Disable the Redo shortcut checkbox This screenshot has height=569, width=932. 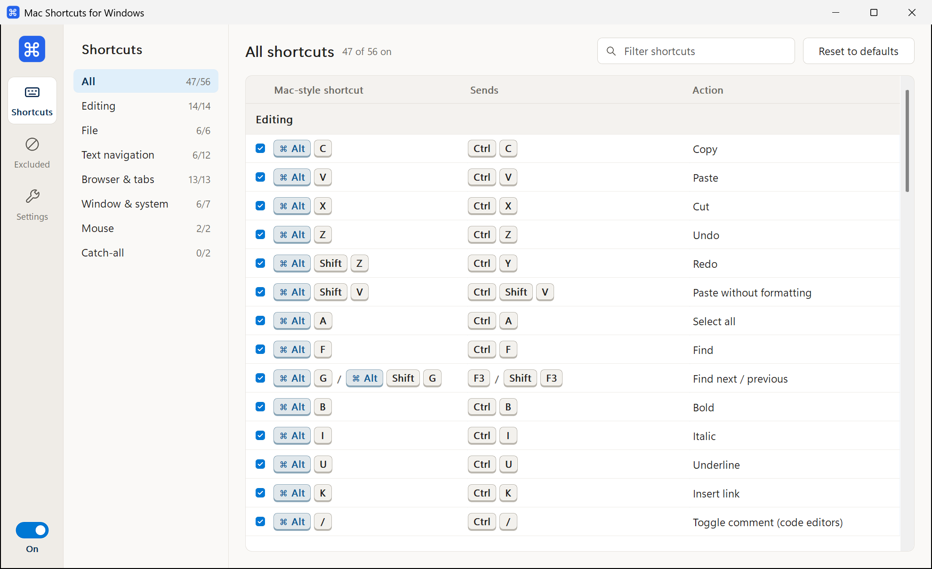pyautogui.click(x=260, y=263)
